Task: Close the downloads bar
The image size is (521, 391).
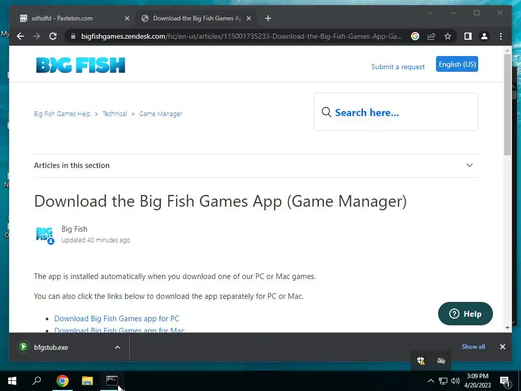Action: point(502,347)
